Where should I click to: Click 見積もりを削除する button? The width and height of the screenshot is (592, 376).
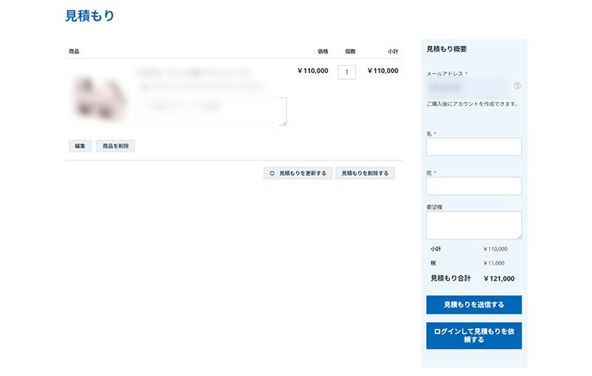pos(365,174)
